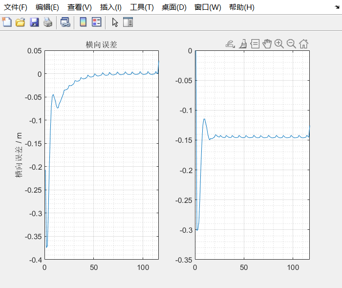Image resolution: width=342 pixels, height=288 pixels.
Task: Select the Zoom Out magnifier
Action: point(291,44)
